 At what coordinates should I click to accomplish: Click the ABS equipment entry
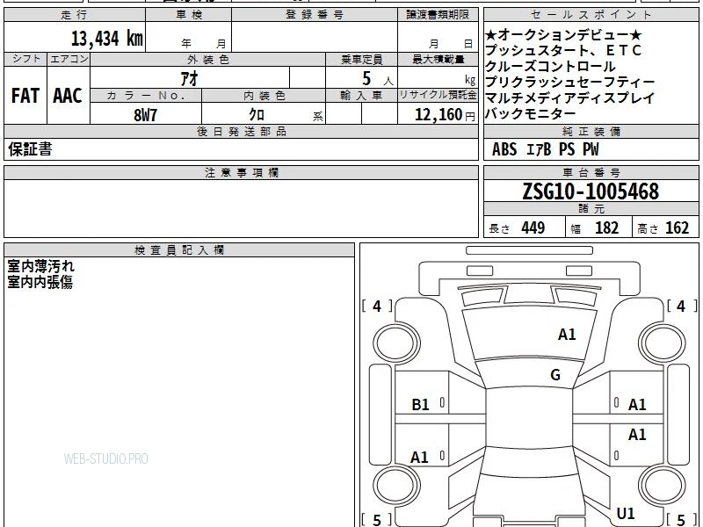[504, 149]
